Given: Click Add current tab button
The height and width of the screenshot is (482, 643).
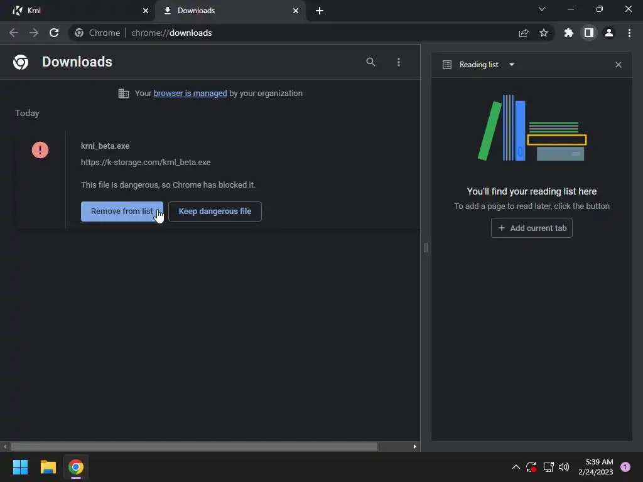Looking at the screenshot, I should click(531, 228).
